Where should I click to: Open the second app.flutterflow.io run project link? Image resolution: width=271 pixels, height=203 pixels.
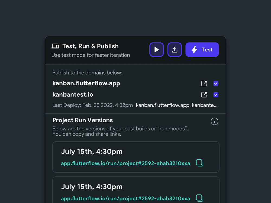click(x=125, y=198)
